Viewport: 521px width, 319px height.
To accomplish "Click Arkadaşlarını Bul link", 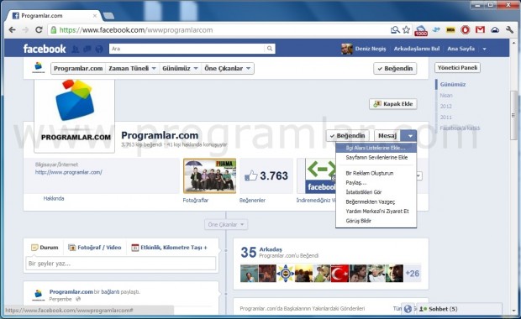I will tap(417, 49).
